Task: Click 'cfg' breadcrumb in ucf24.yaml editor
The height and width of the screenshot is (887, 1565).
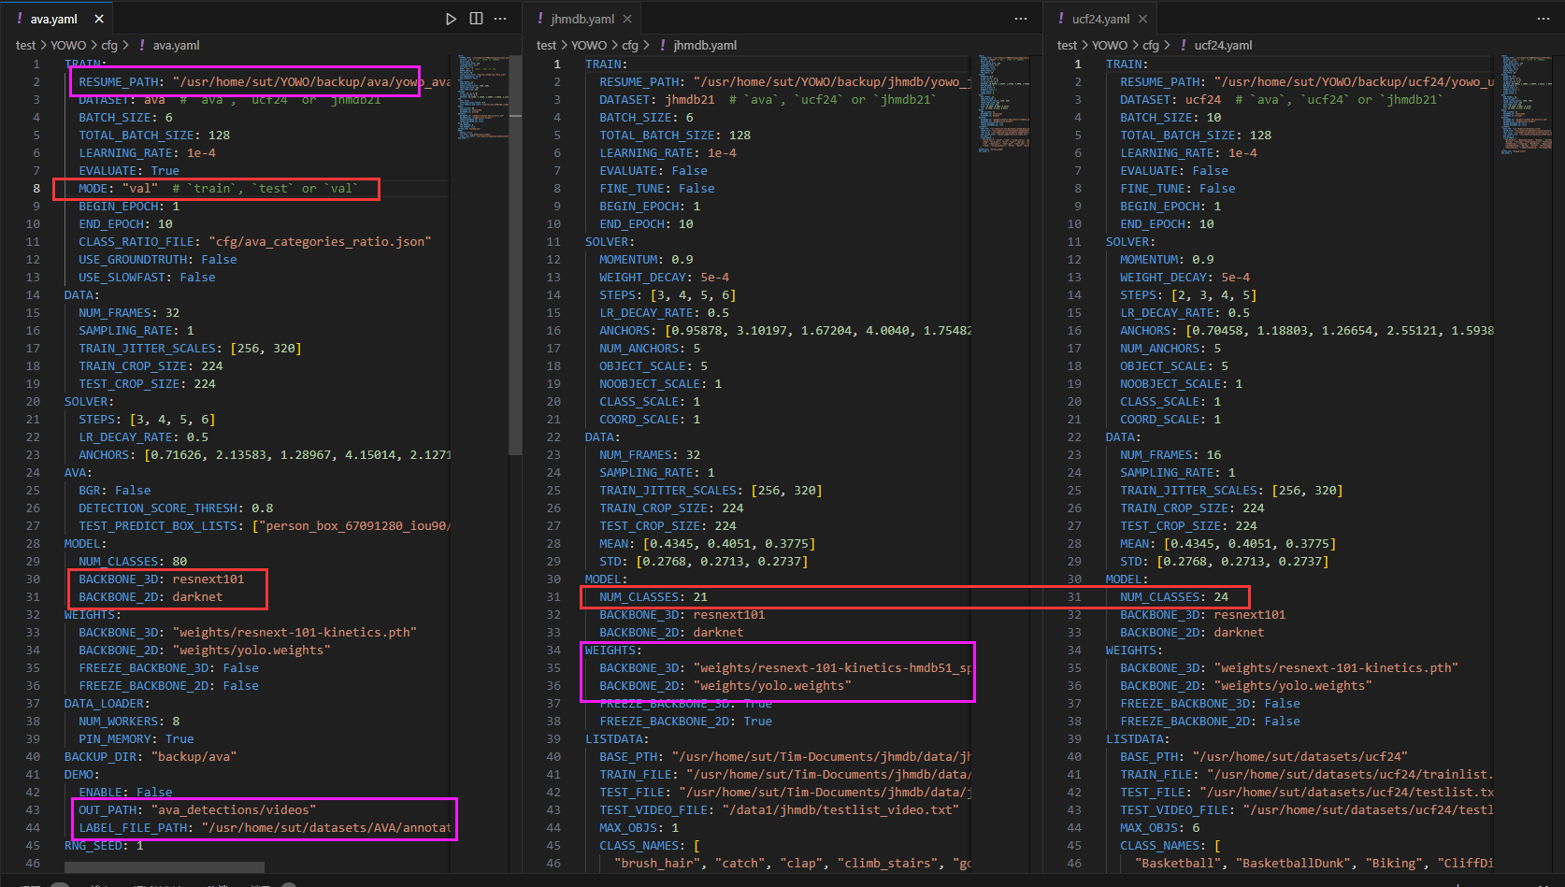Action: point(1151,45)
